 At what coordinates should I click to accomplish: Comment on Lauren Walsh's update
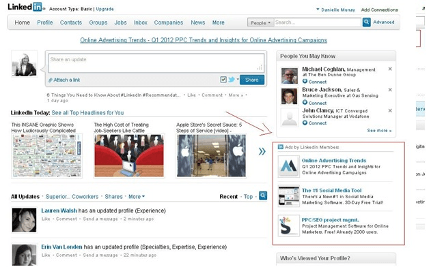[x=66, y=219]
